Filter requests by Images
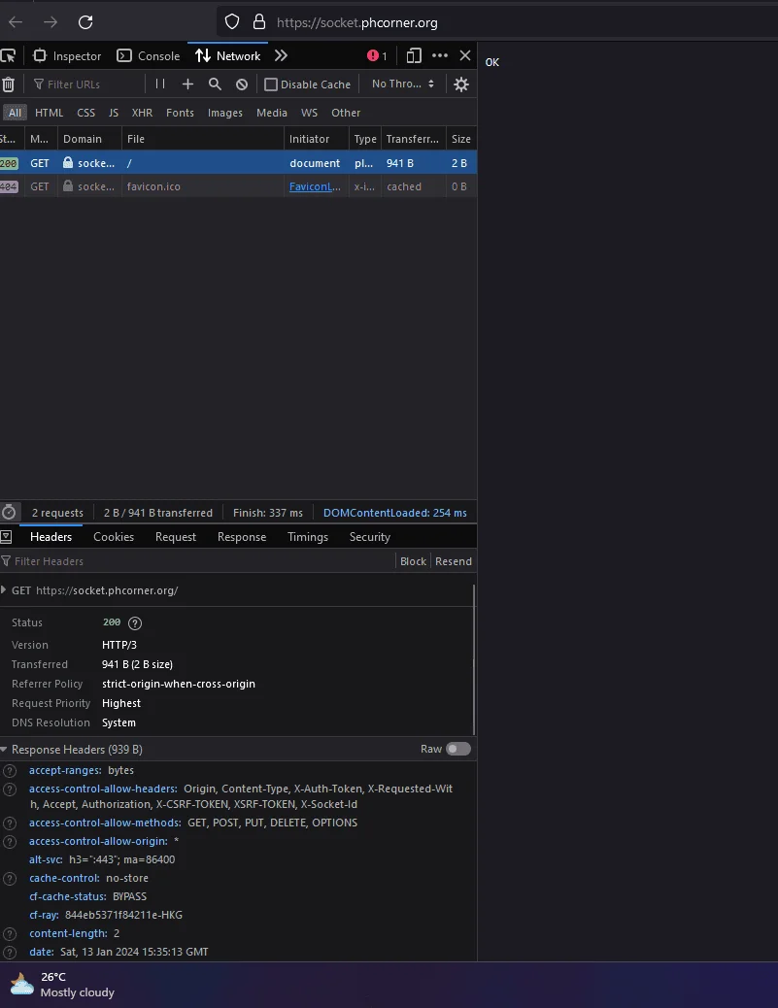The width and height of the screenshot is (778, 1008). 225,113
